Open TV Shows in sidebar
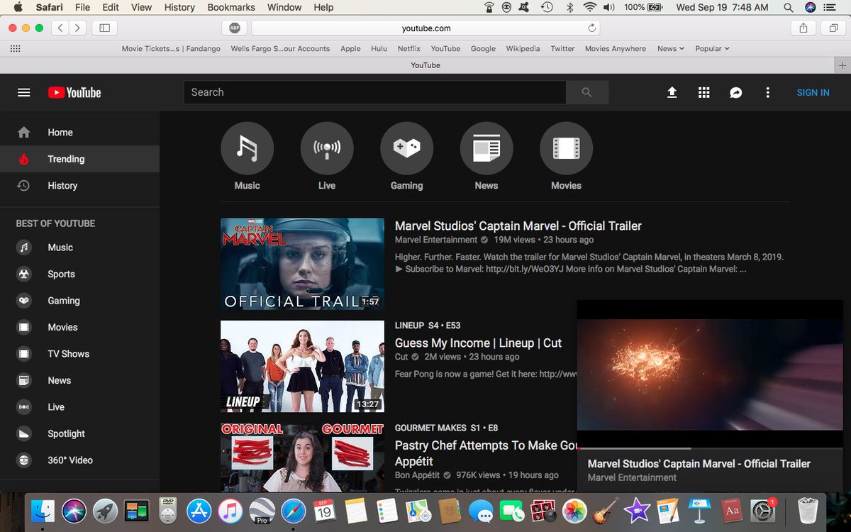 click(79, 353)
